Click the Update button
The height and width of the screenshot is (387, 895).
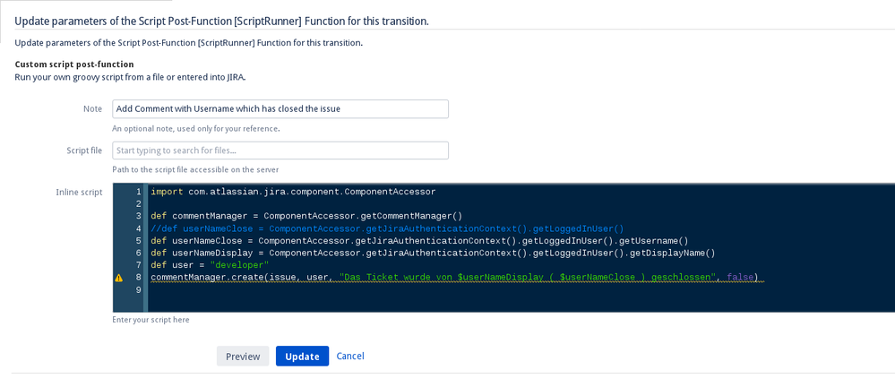(x=302, y=357)
